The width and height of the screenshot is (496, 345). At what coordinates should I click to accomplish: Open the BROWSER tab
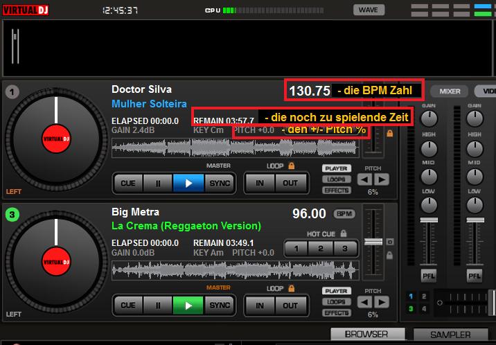[x=367, y=334]
